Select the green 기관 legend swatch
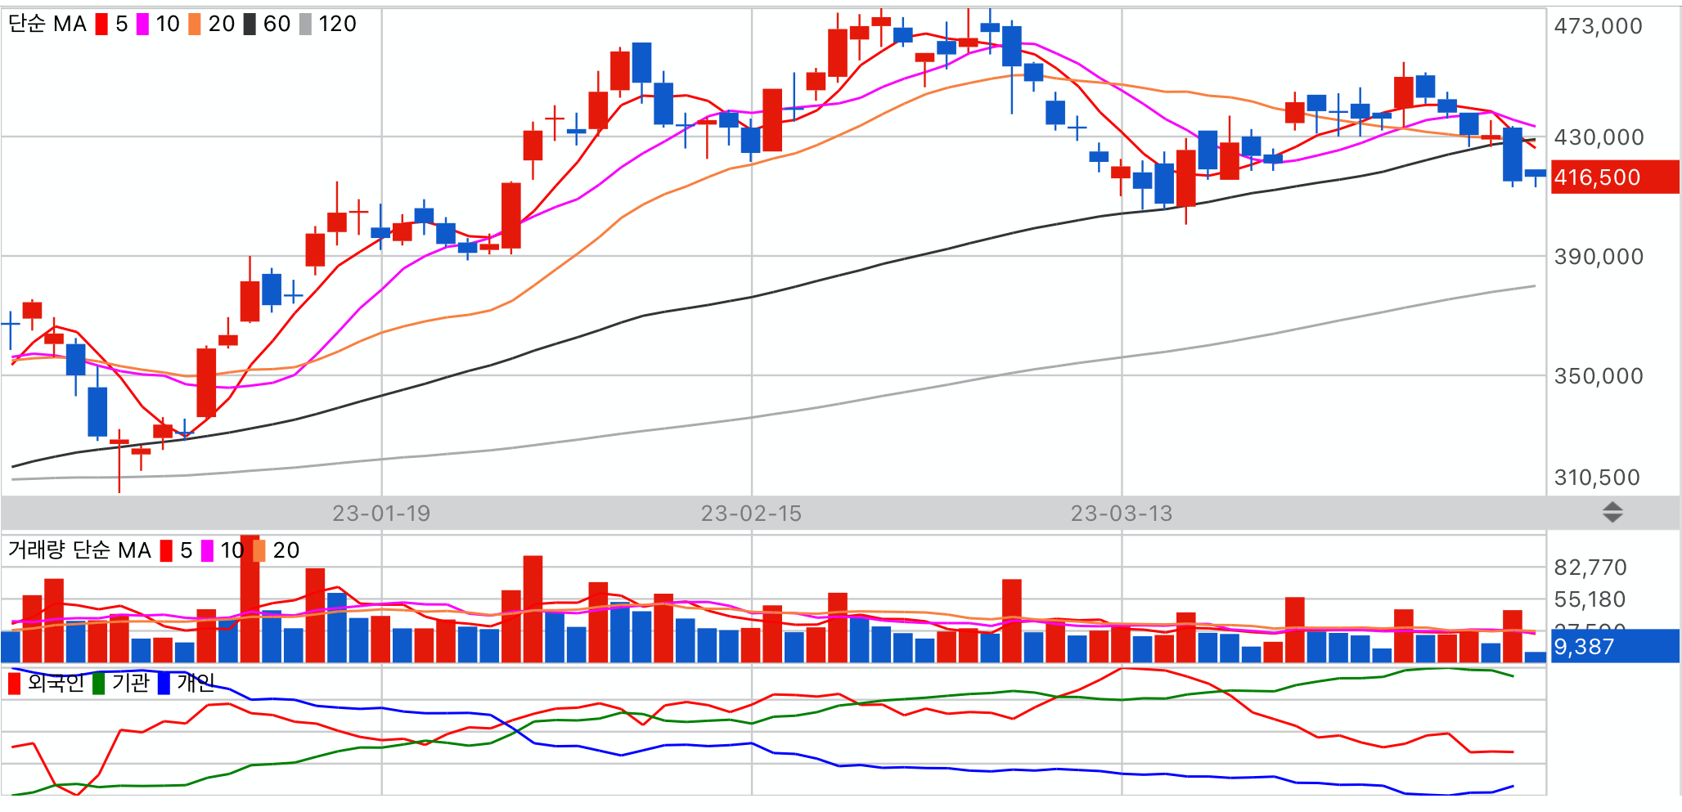This screenshot has width=1682, height=812. [98, 683]
